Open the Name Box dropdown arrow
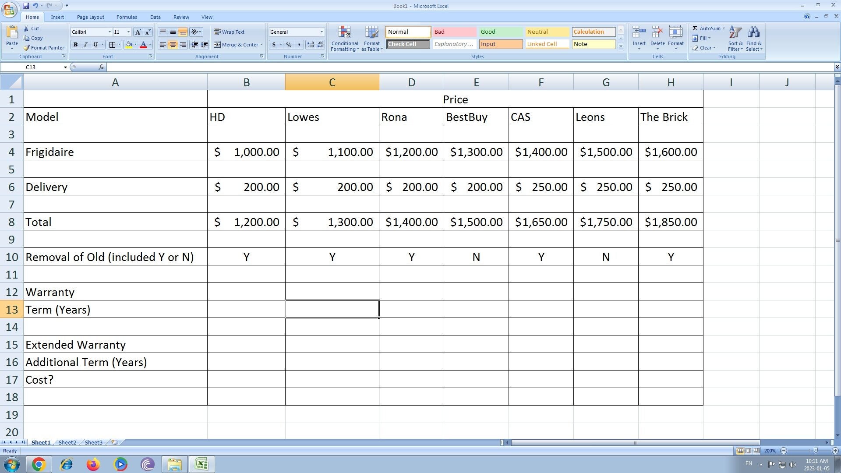The image size is (841, 473). [x=65, y=67]
